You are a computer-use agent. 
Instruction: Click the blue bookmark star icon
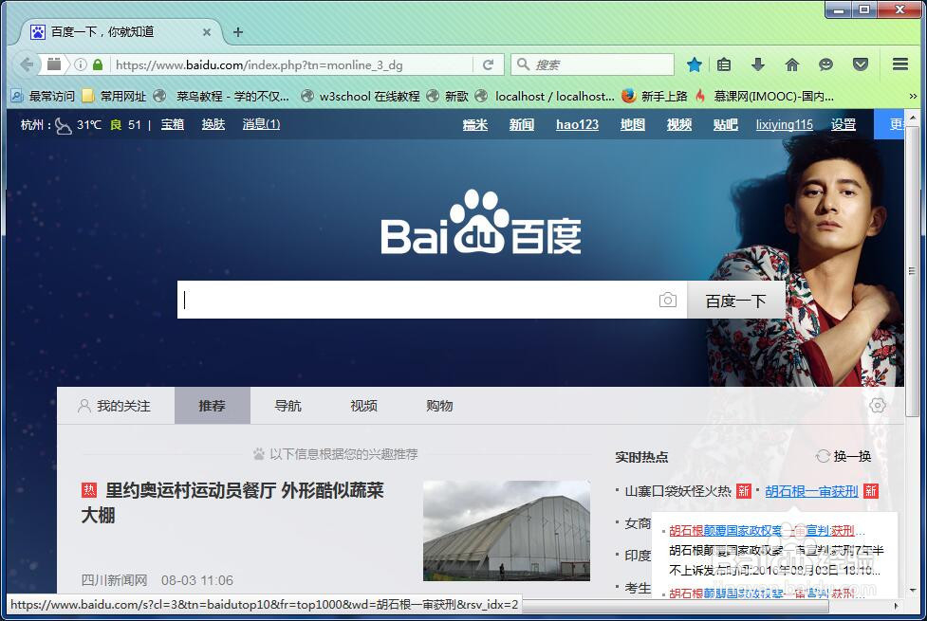pos(695,64)
